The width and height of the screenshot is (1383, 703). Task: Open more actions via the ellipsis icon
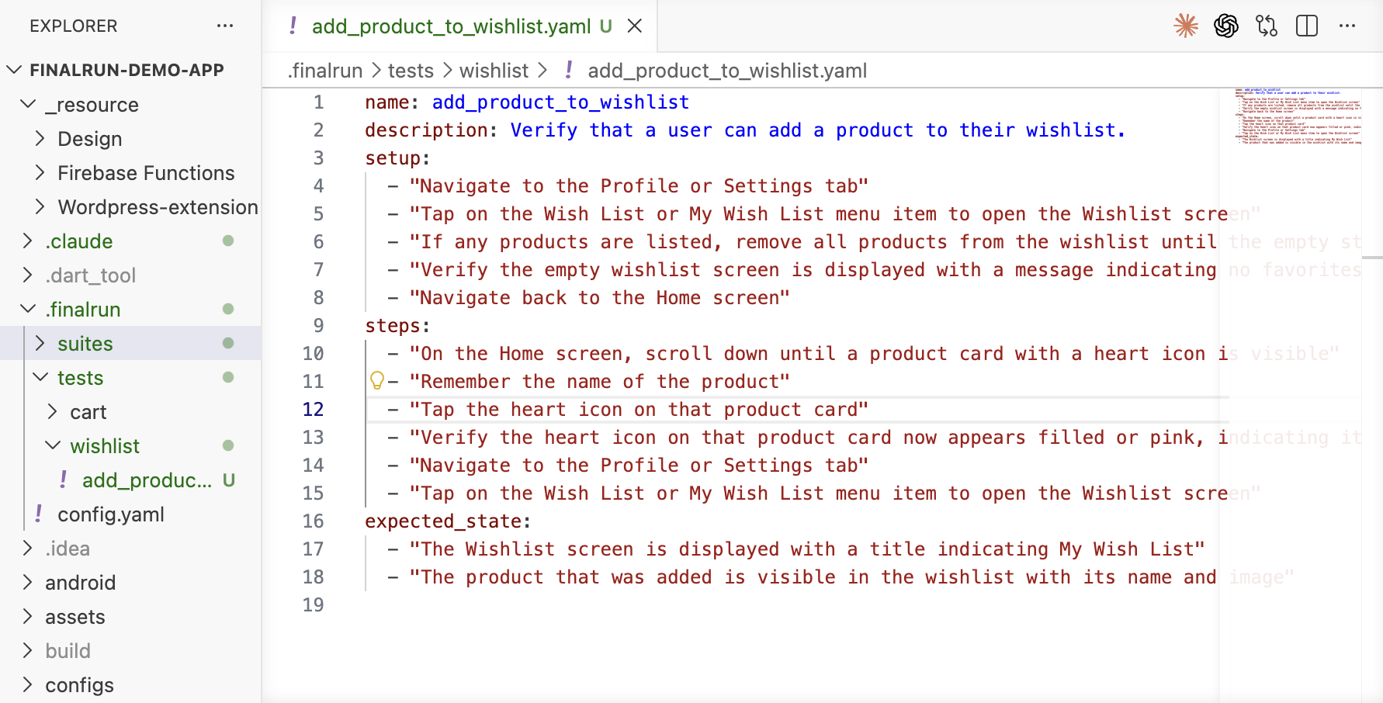tap(1347, 26)
